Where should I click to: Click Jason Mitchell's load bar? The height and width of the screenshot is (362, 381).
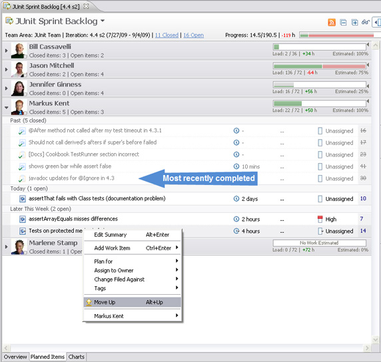coord(320,66)
